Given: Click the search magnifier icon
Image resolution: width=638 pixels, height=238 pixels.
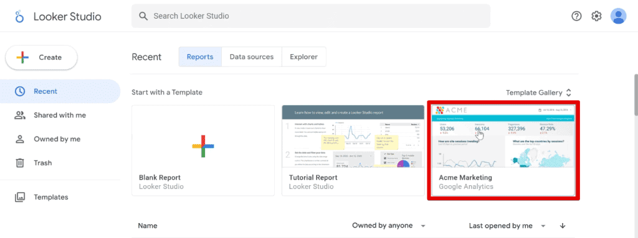Looking at the screenshot, I should 143,16.
